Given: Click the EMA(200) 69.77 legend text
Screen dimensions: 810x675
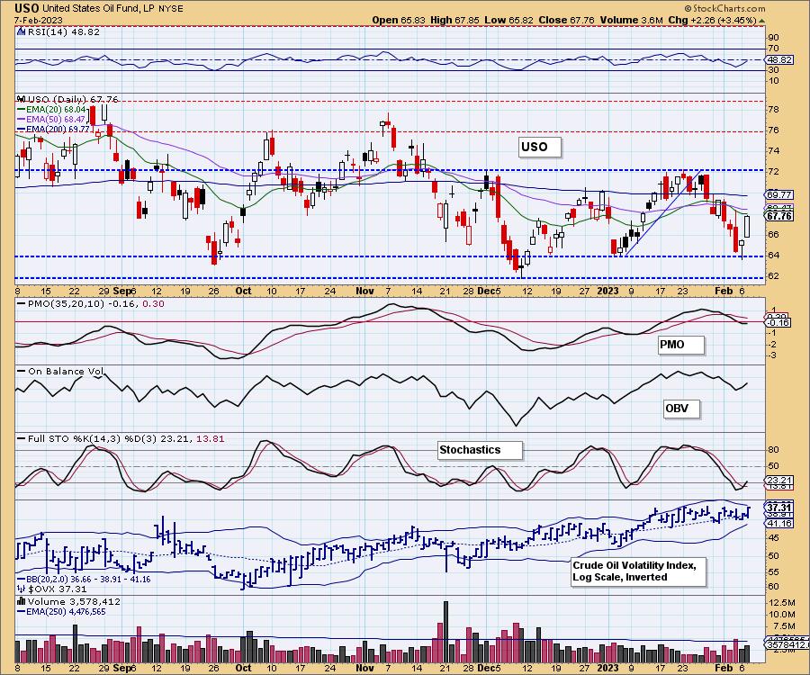Looking at the screenshot, I should coord(58,129).
